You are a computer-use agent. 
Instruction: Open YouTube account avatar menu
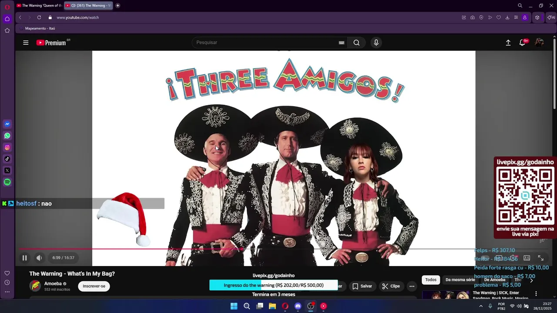pos(539,43)
